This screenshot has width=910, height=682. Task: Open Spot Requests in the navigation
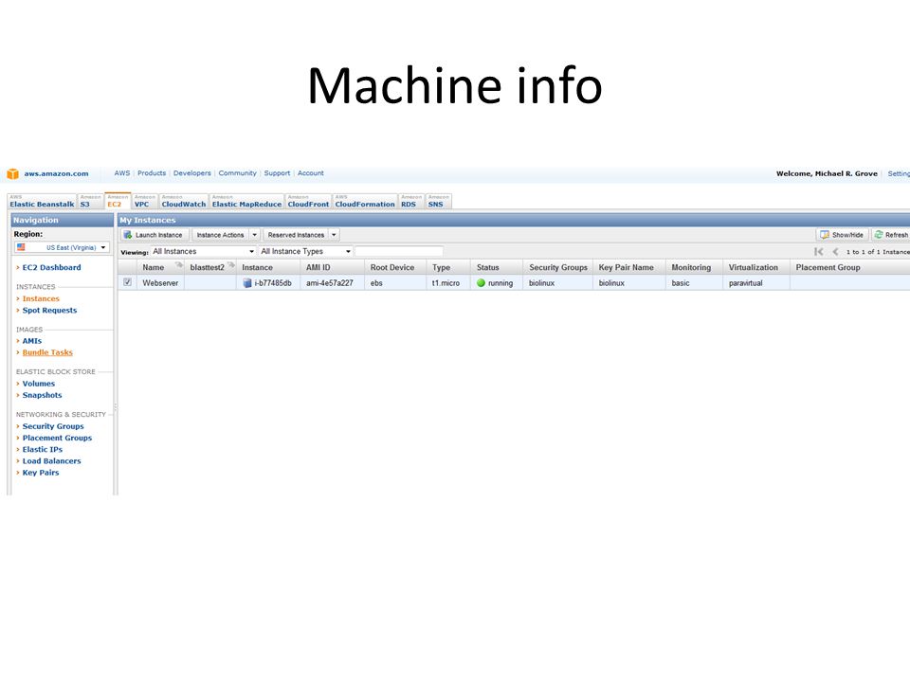49,311
